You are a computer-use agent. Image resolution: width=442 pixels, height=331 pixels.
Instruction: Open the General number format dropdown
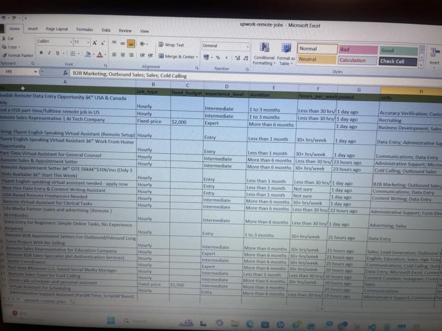(247, 47)
